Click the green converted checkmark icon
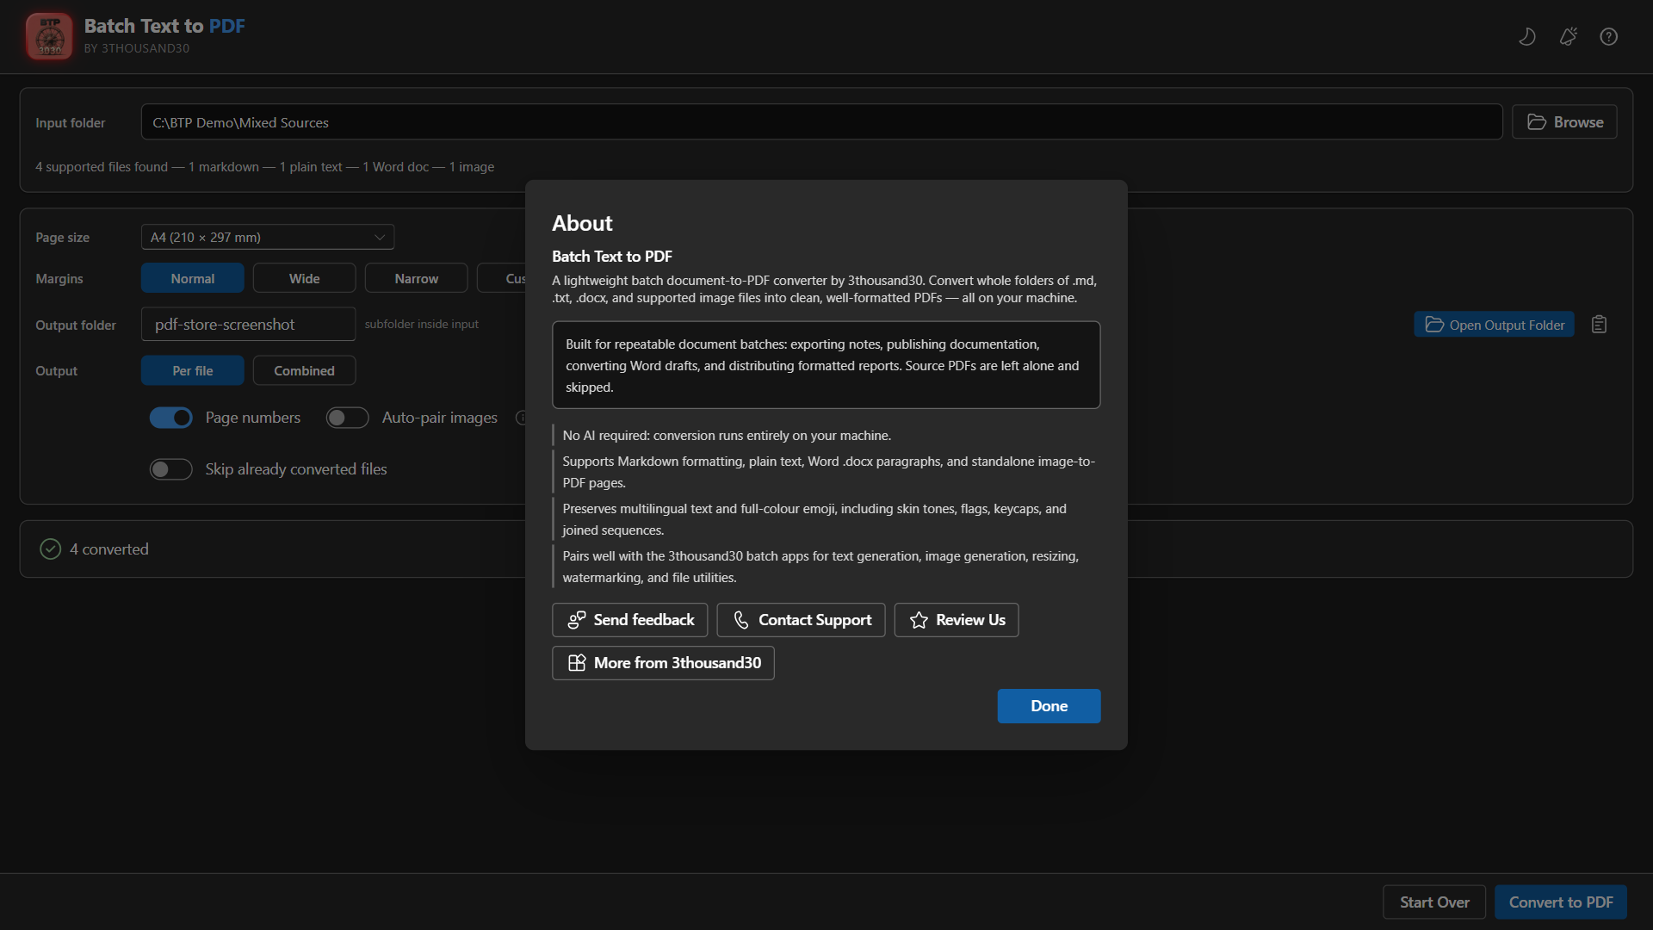The width and height of the screenshot is (1653, 930). [x=51, y=549]
